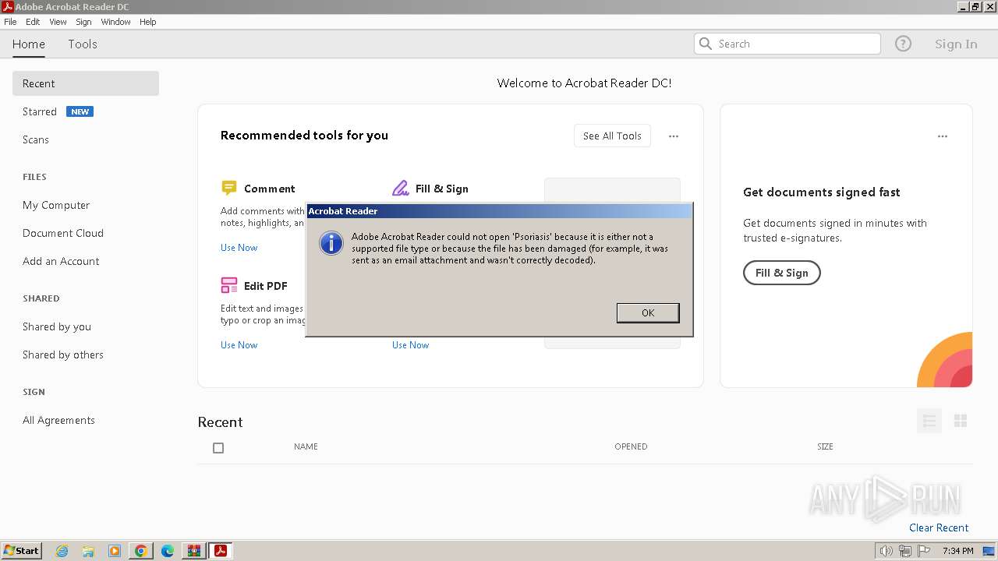Open Internet Explorer from taskbar
998x561 pixels.
[62, 551]
